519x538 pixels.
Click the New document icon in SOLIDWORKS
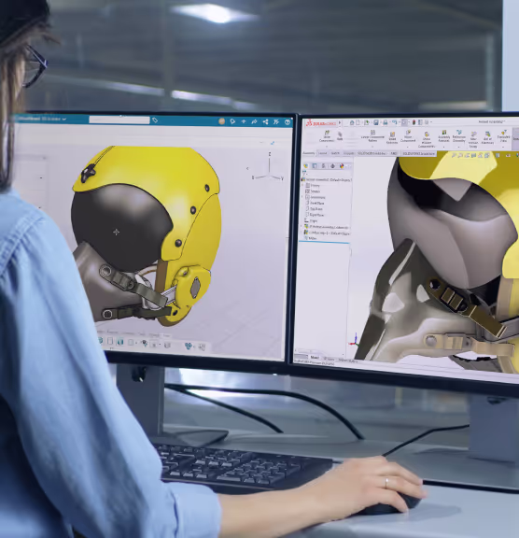358,123
